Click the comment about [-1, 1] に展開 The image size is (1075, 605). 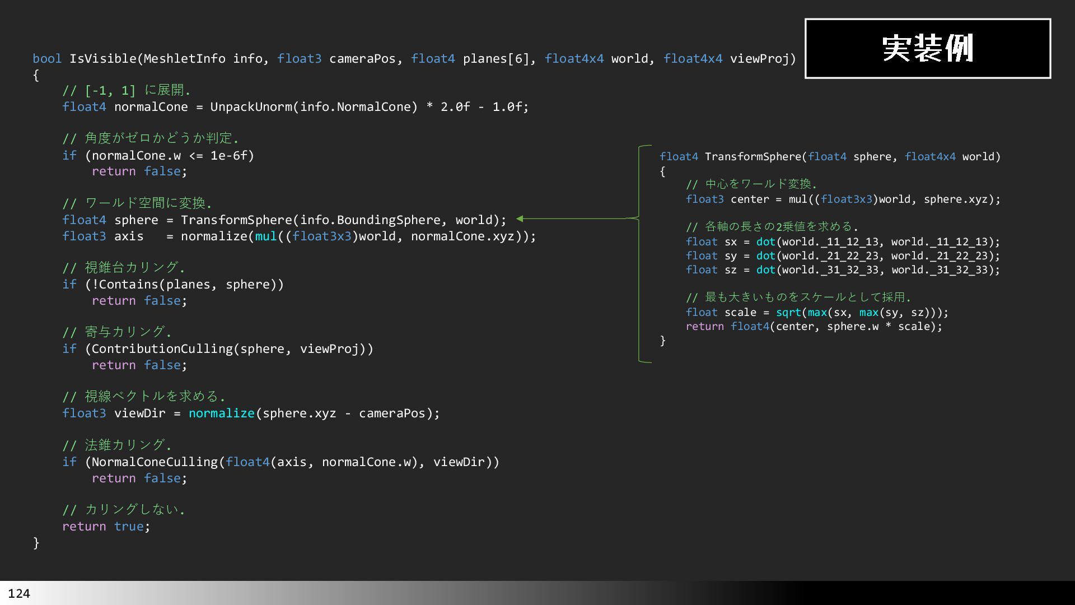pyautogui.click(x=127, y=90)
